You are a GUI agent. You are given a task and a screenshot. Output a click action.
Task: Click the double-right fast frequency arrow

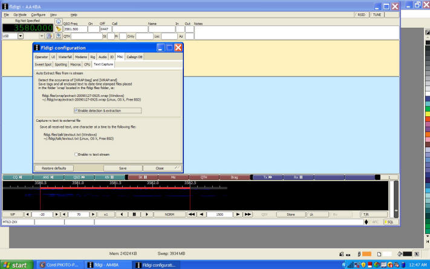[247, 214]
